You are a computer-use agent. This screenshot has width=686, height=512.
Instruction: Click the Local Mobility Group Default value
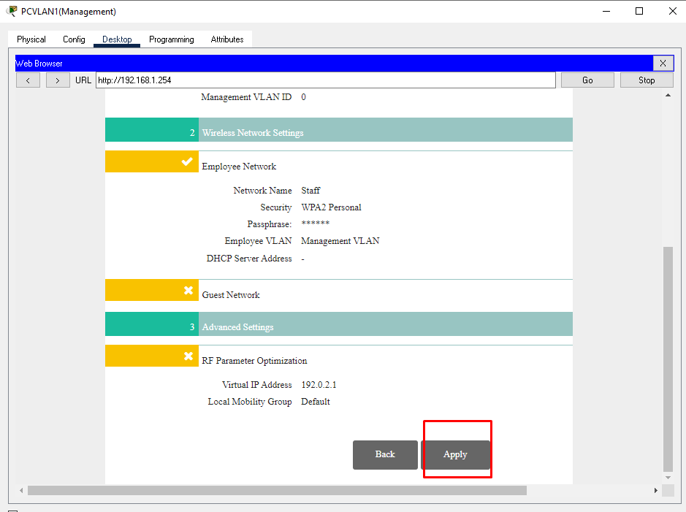tap(316, 402)
